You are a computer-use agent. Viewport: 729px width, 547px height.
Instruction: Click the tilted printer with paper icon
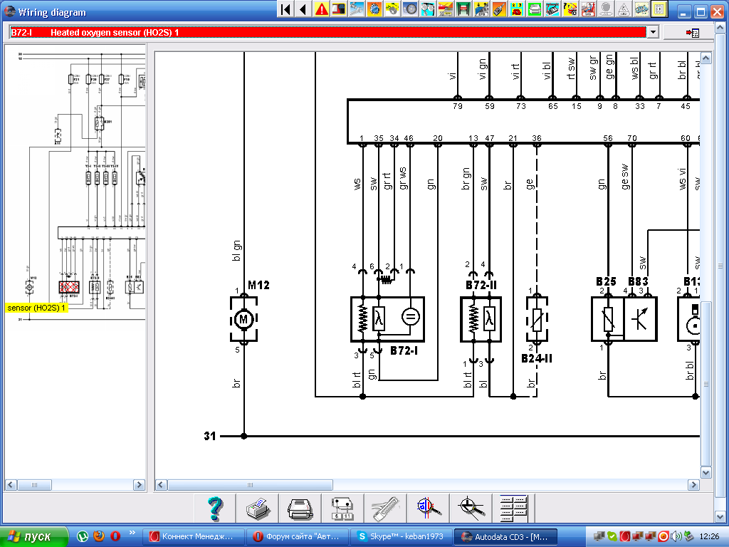click(258, 509)
